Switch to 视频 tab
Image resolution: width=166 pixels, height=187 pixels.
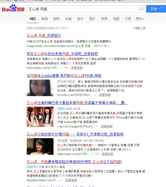(x=104, y=19)
